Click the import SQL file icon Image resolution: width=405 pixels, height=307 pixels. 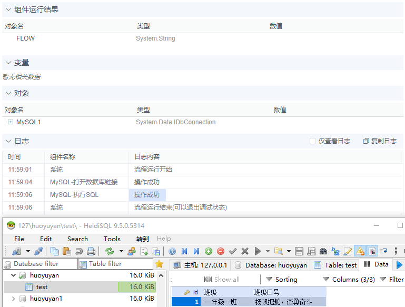[x=144, y=251]
